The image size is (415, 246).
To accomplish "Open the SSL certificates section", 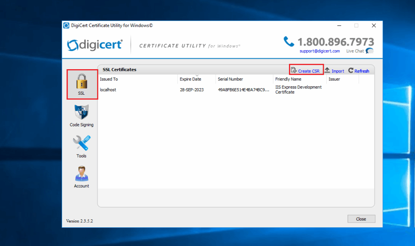I will tap(82, 85).
